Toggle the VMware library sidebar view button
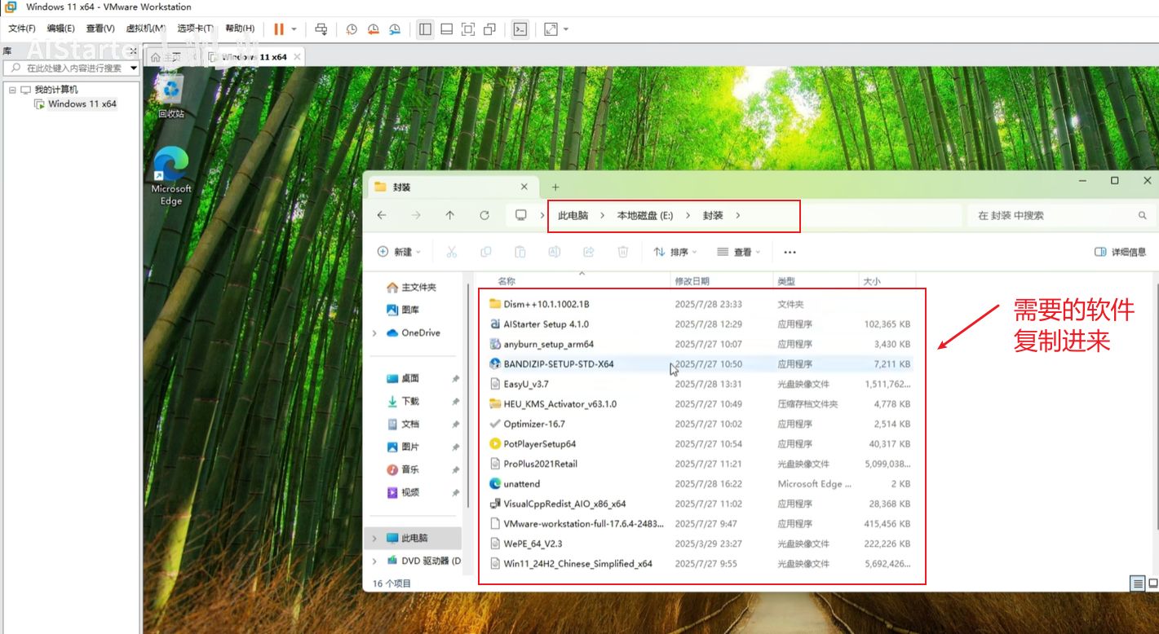1159x634 pixels. (425, 29)
